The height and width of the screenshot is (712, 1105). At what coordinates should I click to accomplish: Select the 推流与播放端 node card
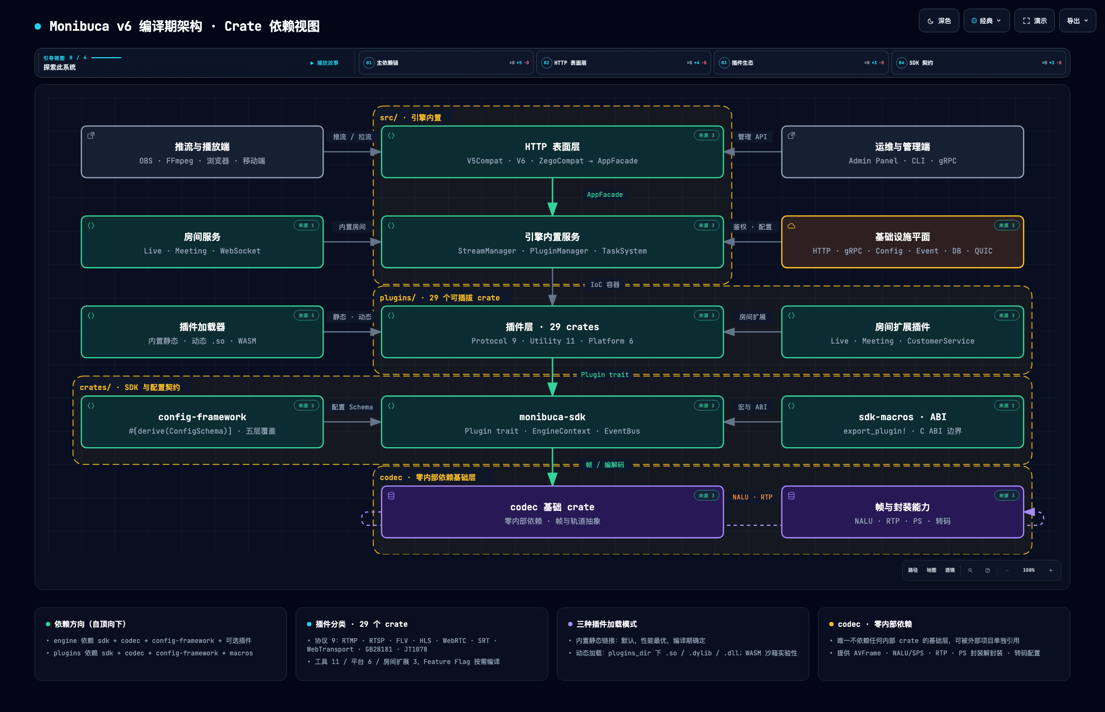[202, 152]
